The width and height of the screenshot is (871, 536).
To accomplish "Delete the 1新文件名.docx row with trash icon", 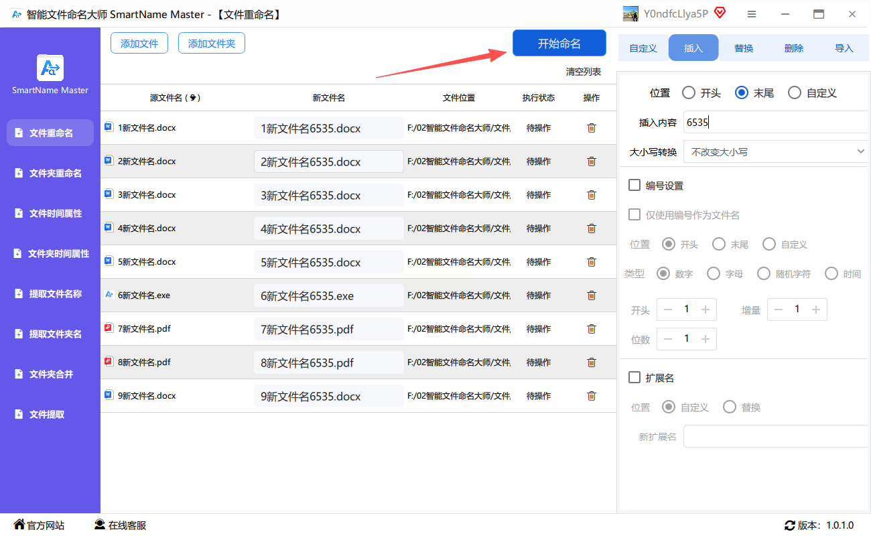I will click(x=591, y=128).
